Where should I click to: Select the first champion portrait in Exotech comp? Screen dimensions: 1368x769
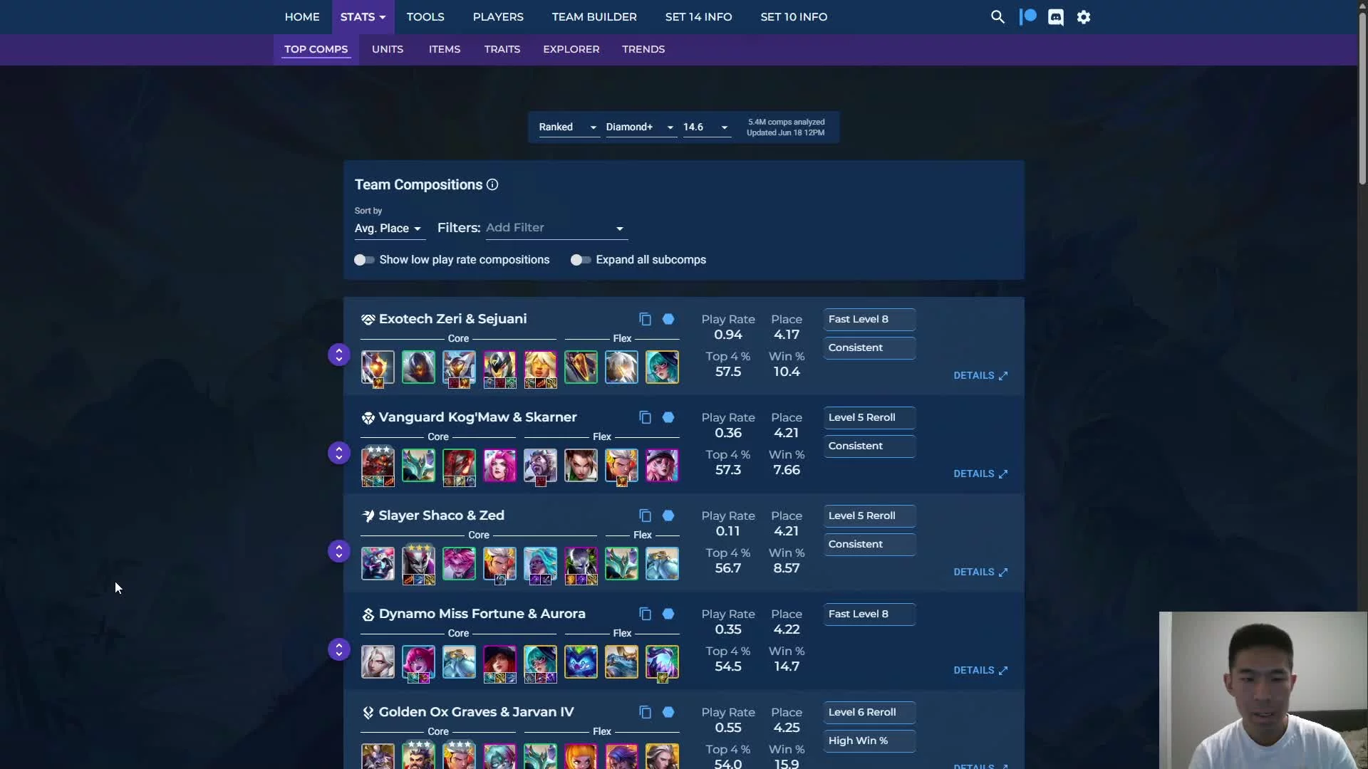(378, 367)
